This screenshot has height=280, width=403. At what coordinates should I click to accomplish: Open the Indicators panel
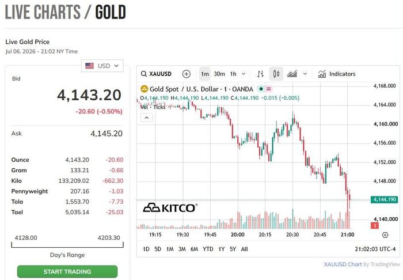pos(337,74)
